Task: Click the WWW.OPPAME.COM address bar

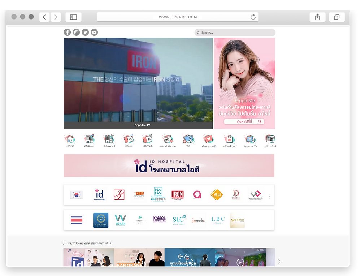Action: coord(178,17)
